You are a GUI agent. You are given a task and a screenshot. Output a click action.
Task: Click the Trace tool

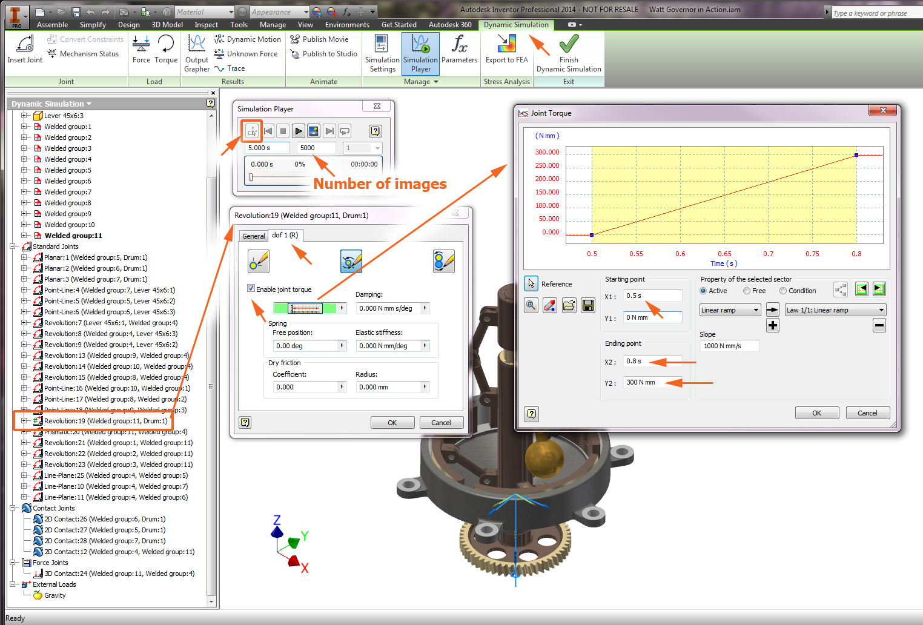[x=230, y=68]
